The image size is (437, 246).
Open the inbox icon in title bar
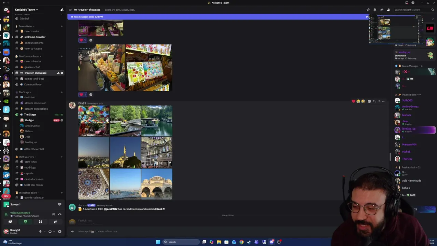(x=407, y=3)
